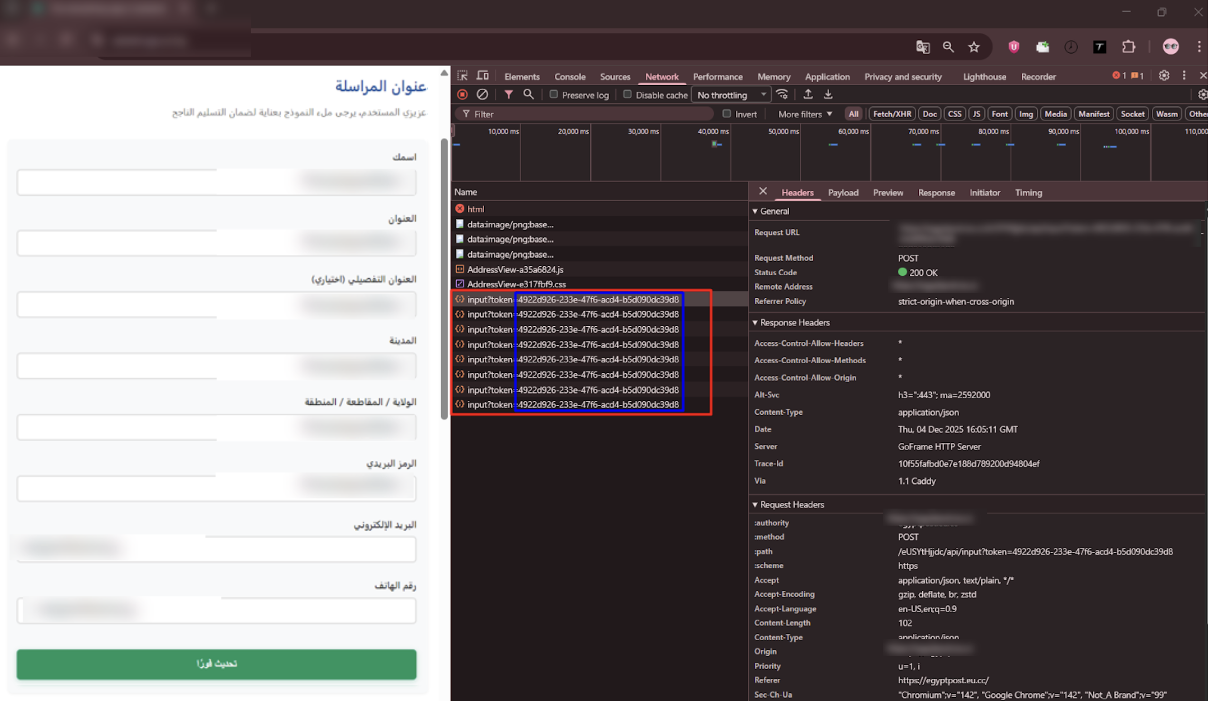
Task: Open network search magnifier icon
Action: point(529,95)
